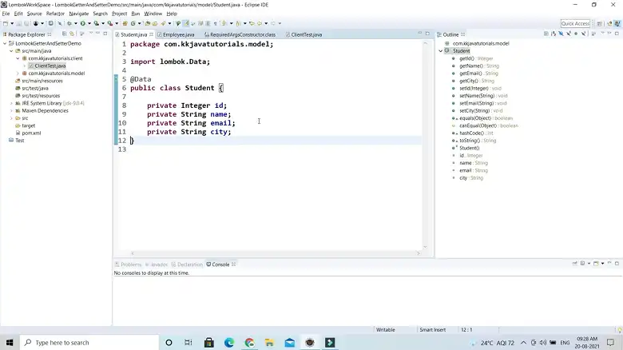Click Display Selected Console dropdown arrow

589,263
